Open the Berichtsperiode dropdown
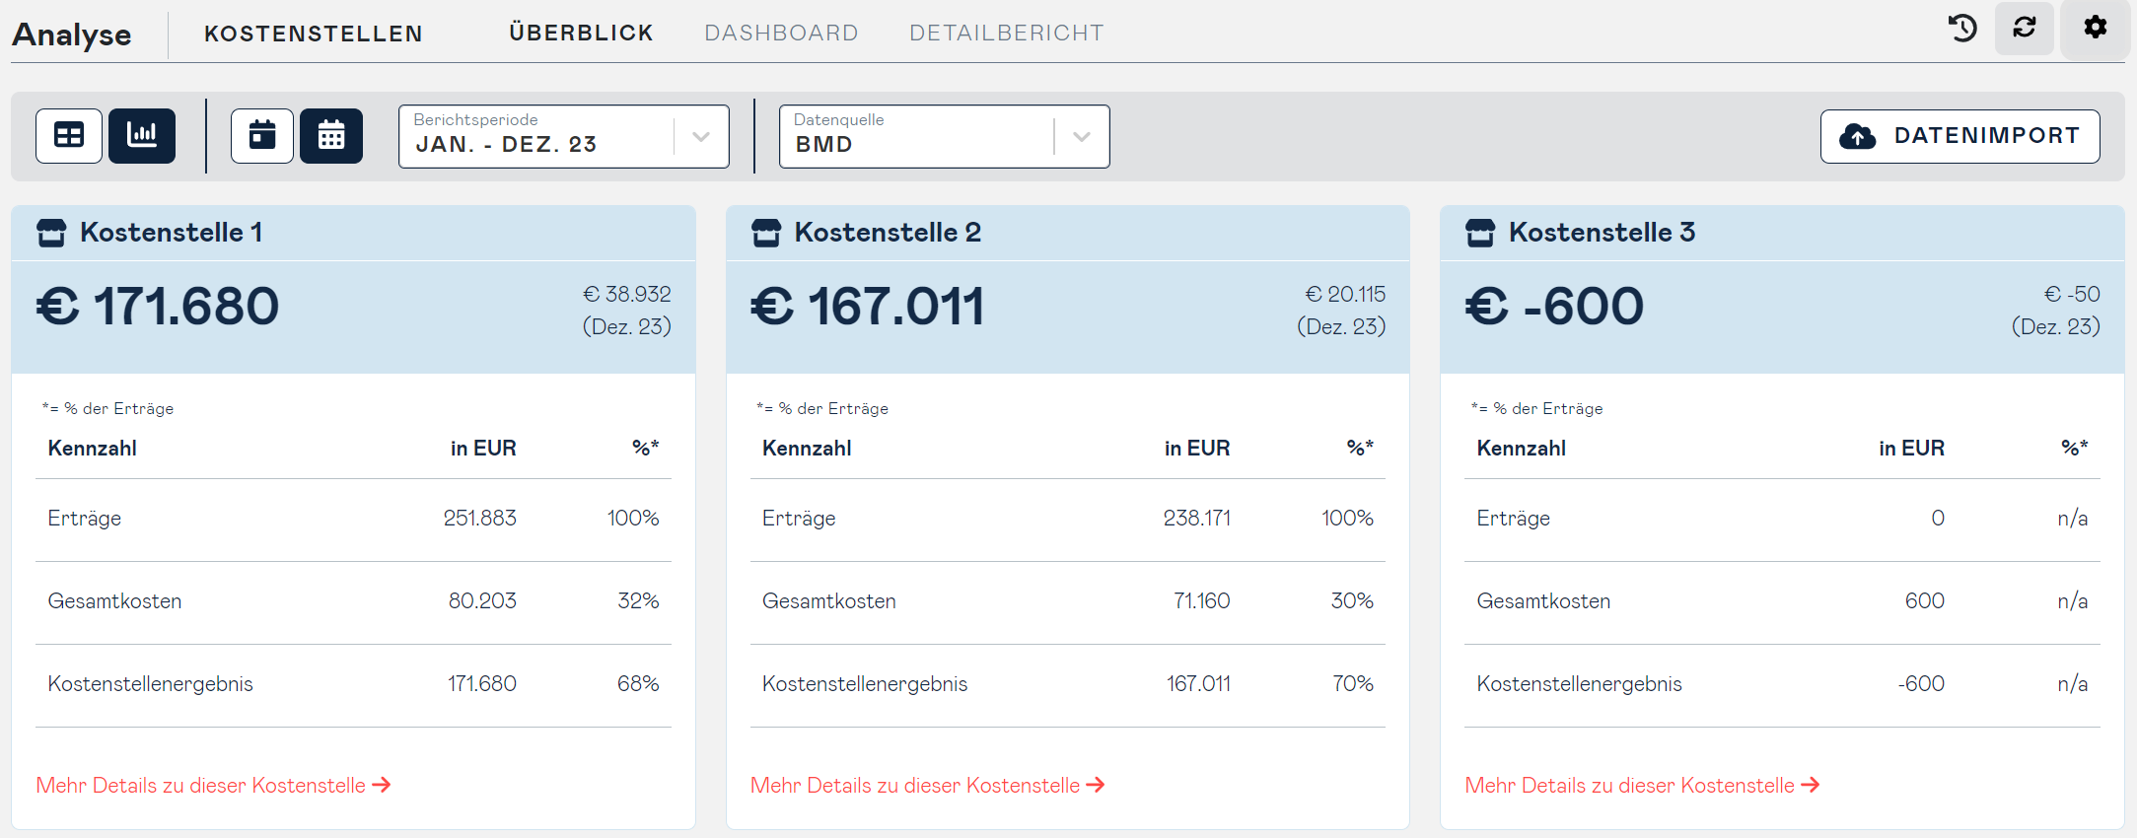Screen dimensions: 2137x838 (564, 136)
